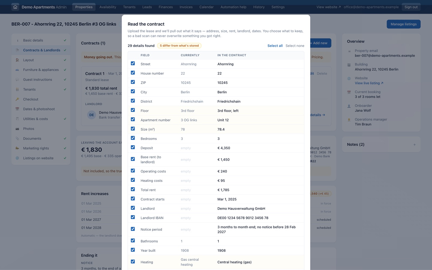Uncheck the Apartment number checkbox
Screen dimensions: 432x270
click(x=133, y=119)
